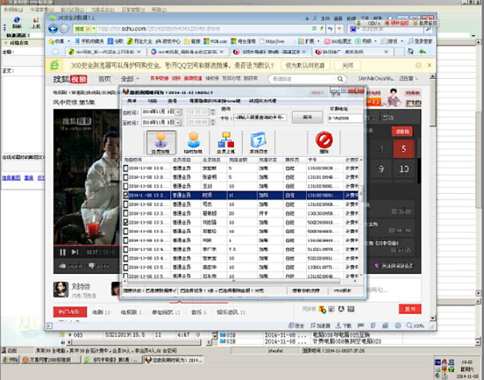Click the temporary add-money user icon
Screen dimensions: 484x380
tap(194, 141)
